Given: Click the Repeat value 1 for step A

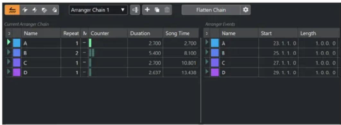Looking at the screenshot, I should [x=77, y=43].
